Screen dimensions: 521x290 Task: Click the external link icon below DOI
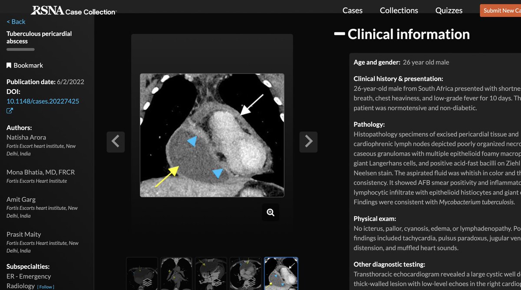(x=10, y=111)
